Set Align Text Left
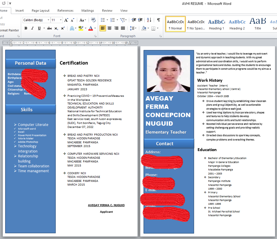This screenshot has width=277, height=239. (103, 28)
